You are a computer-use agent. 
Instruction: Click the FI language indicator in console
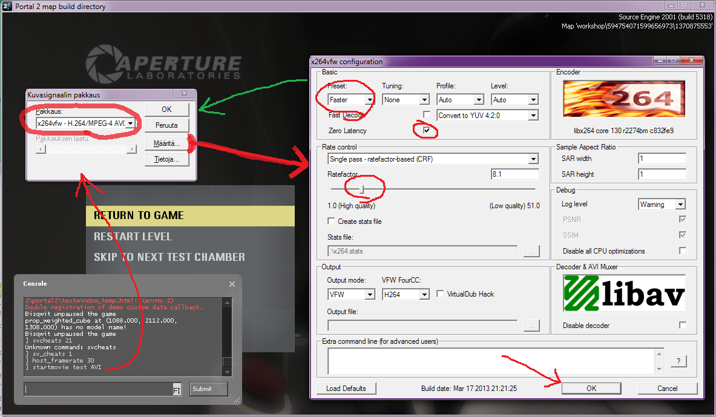point(177,390)
